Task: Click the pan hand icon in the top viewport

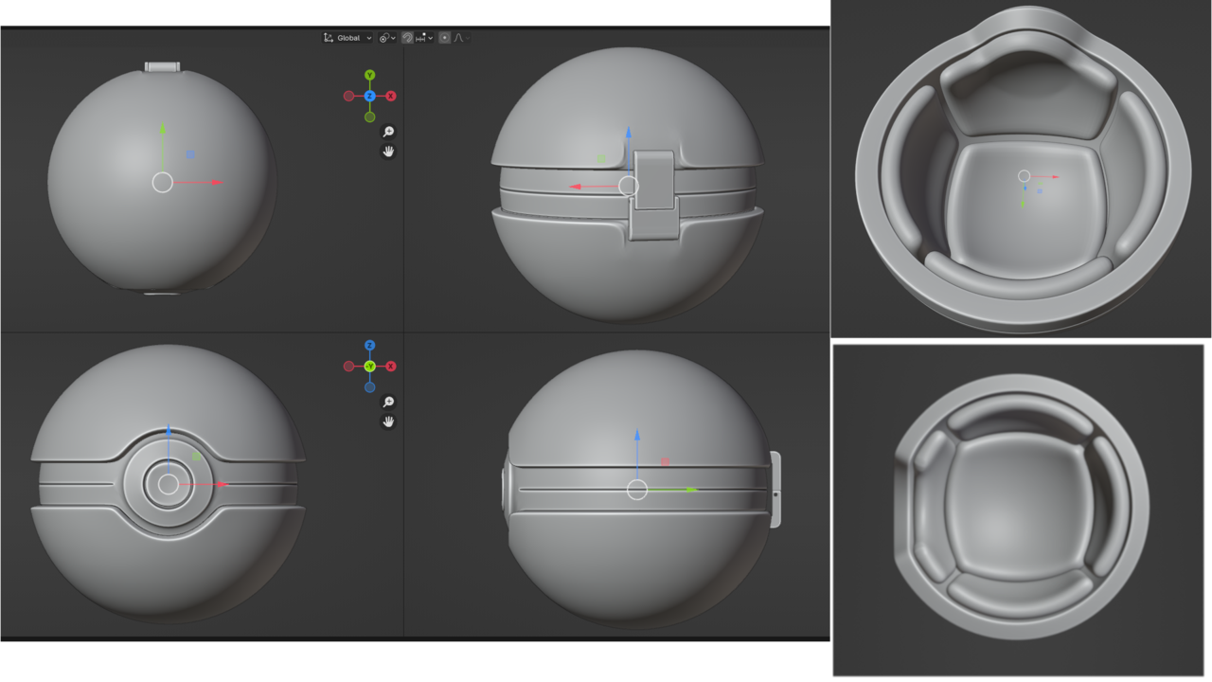Action: pyautogui.click(x=387, y=152)
